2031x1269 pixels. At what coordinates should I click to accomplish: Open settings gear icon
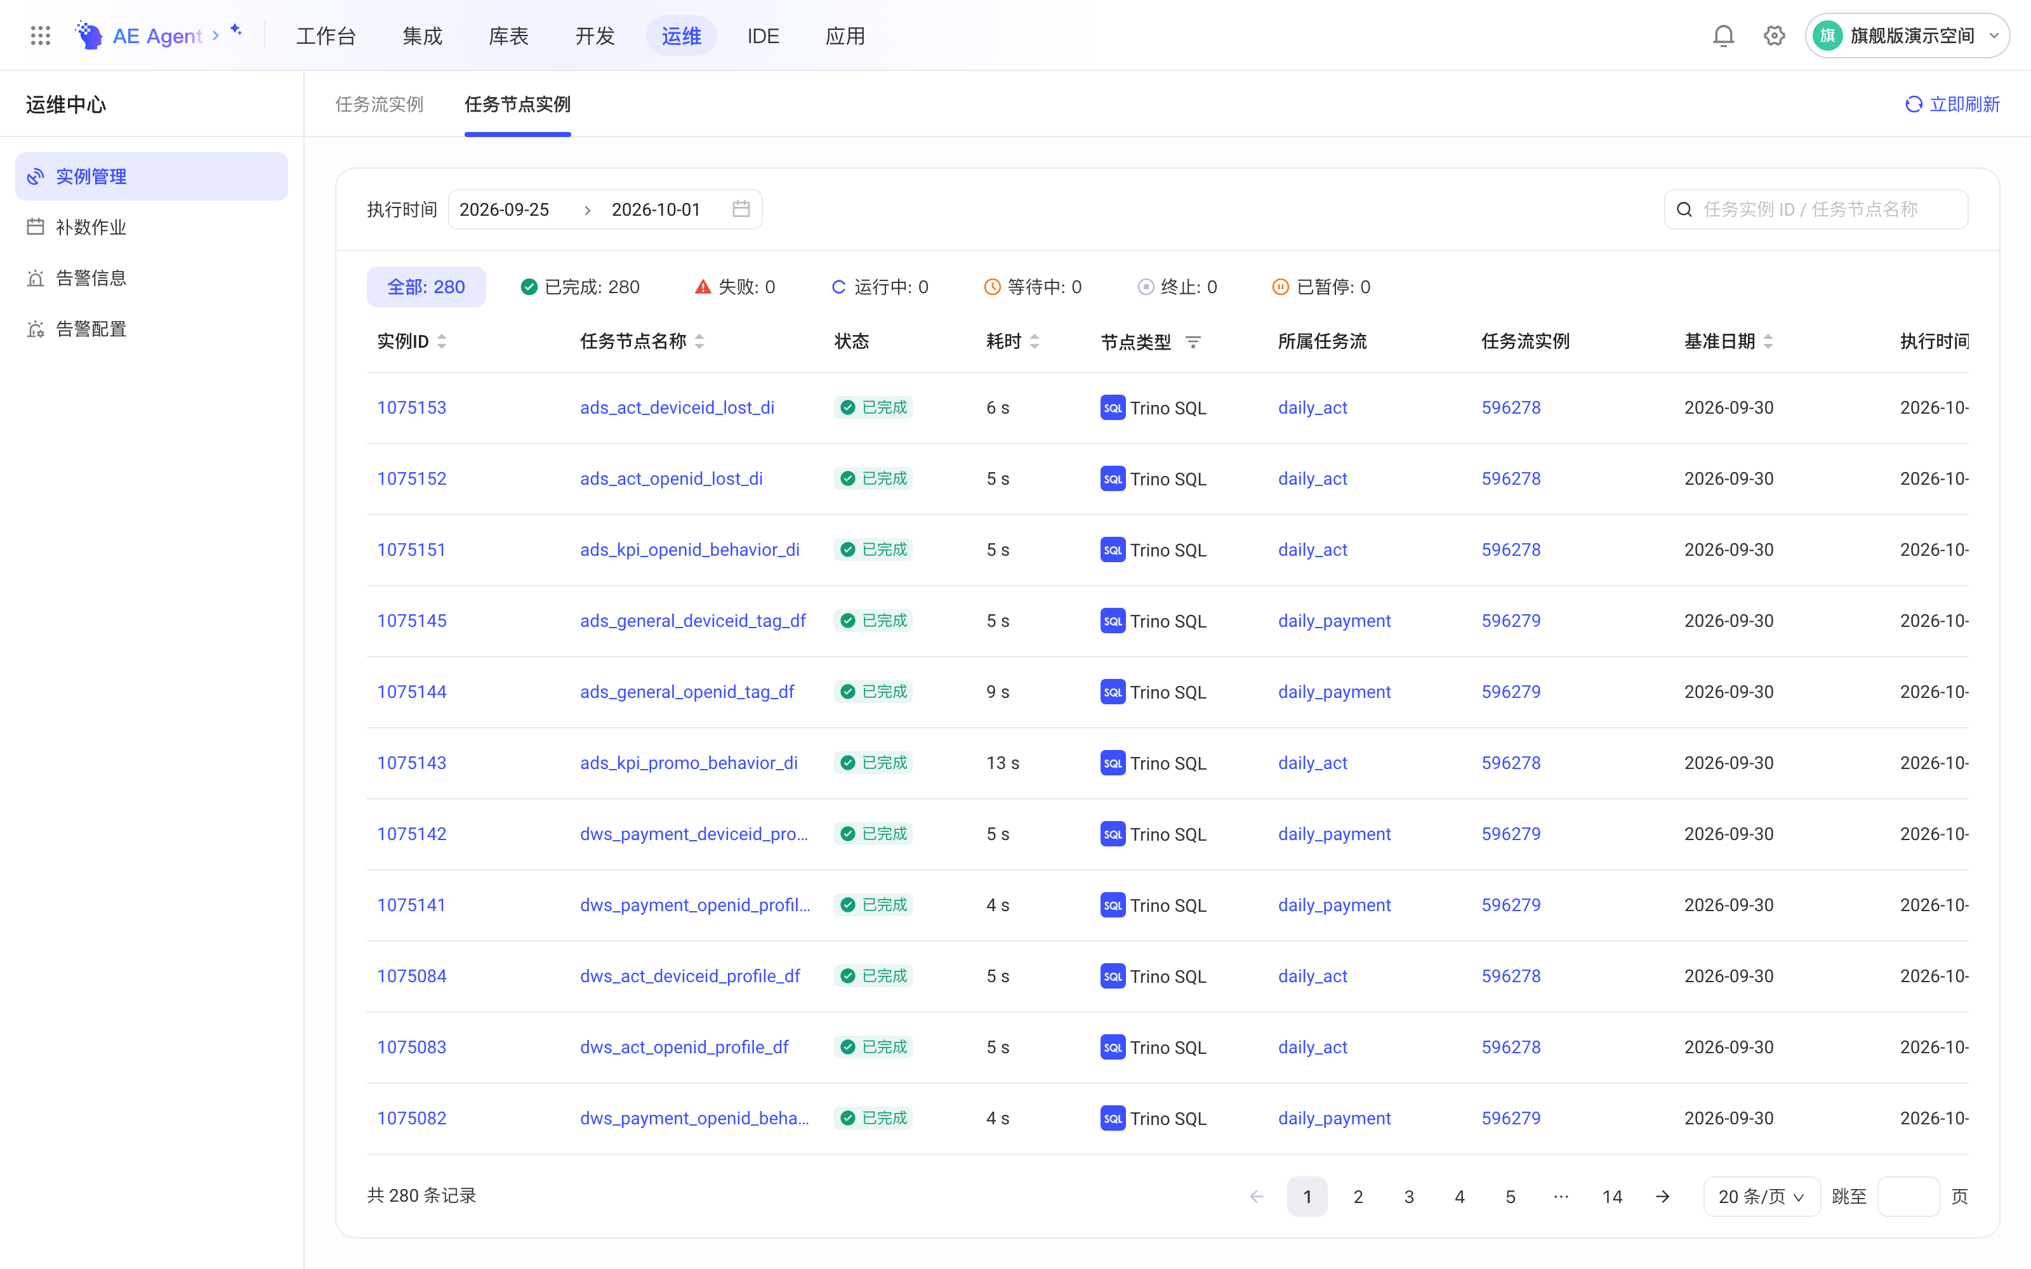coord(1773,36)
